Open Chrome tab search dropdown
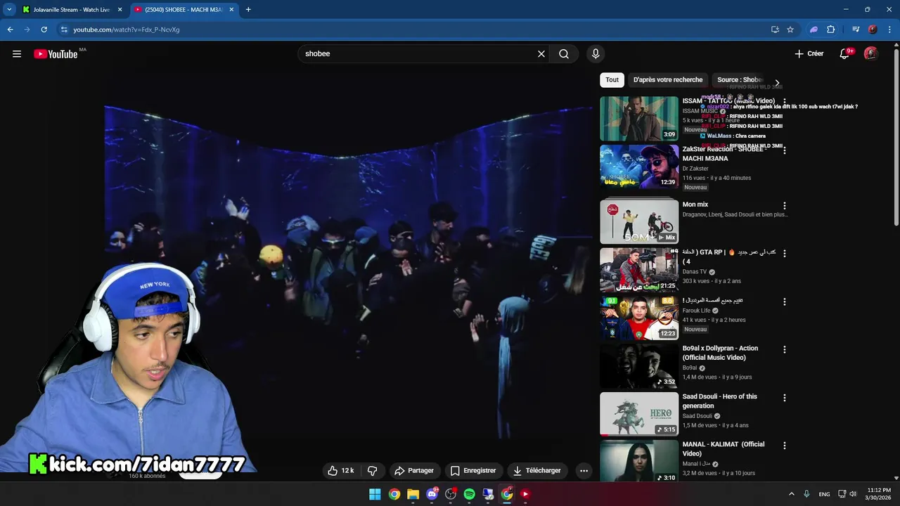Viewport: 900px width, 506px height. click(9, 10)
